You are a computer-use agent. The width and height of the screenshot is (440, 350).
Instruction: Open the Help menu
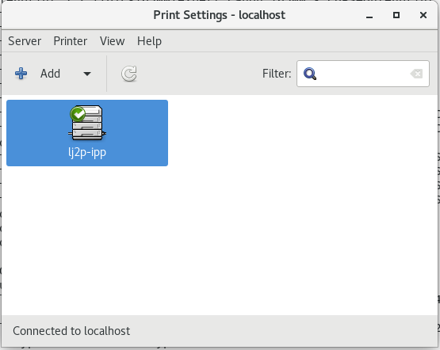[149, 41]
